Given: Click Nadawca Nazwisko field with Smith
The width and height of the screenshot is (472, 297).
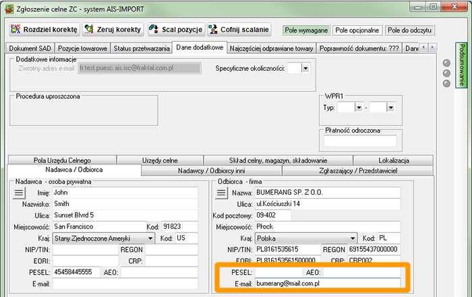Looking at the screenshot, I should [x=125, y=204].
